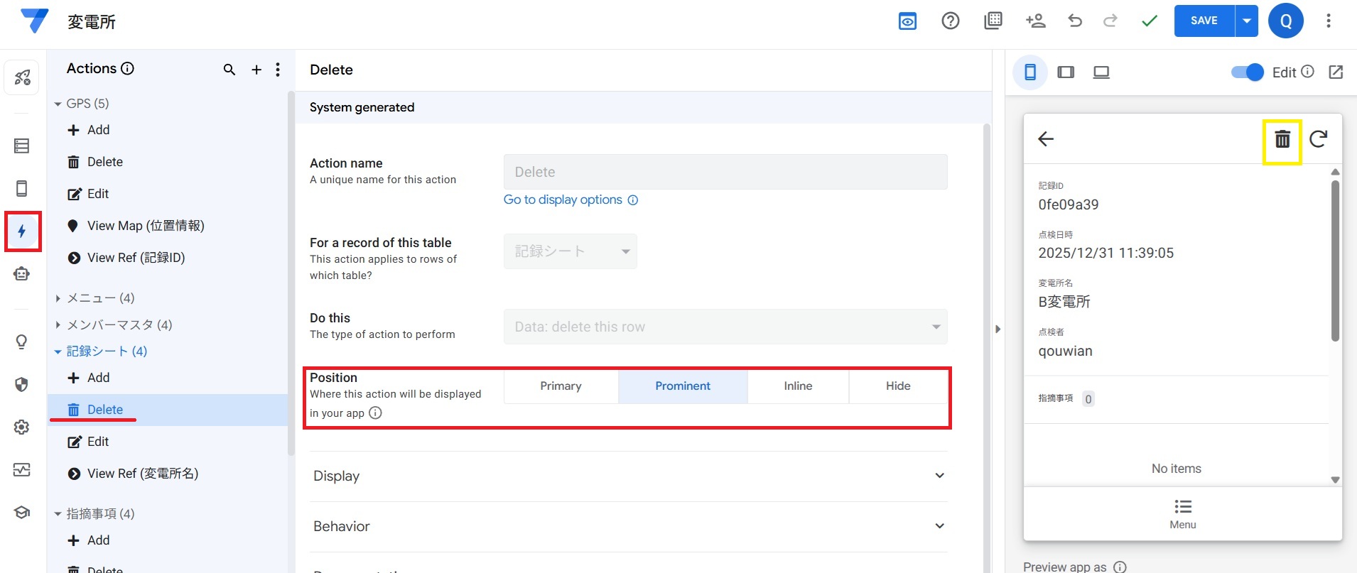Set Position to Primary

[x=561, y=386]
